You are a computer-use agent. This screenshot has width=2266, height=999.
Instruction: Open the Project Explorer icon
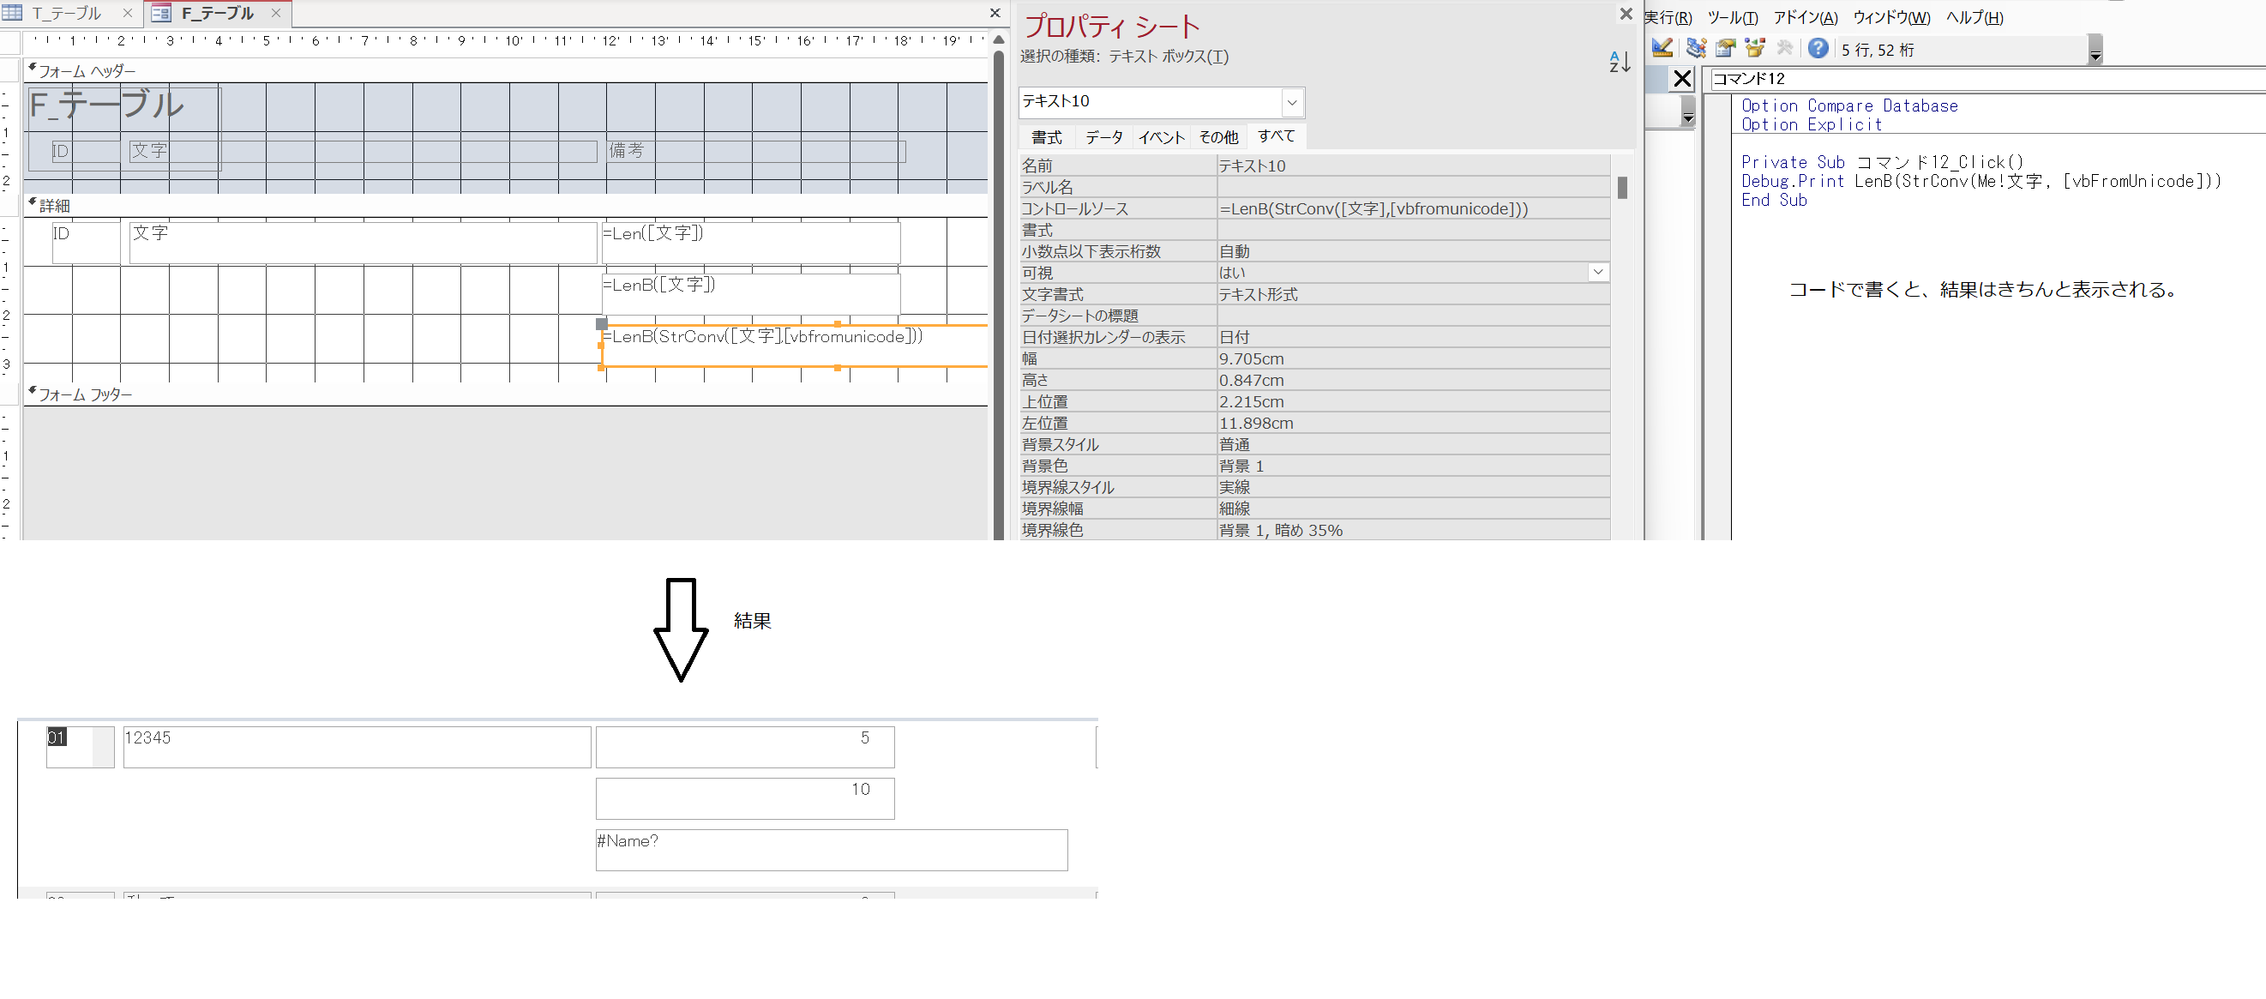(1696, 48)
